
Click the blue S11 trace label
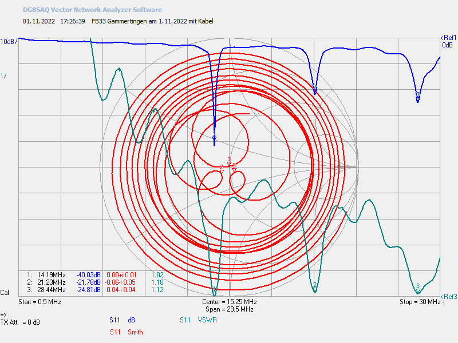[x=114, y=320]
